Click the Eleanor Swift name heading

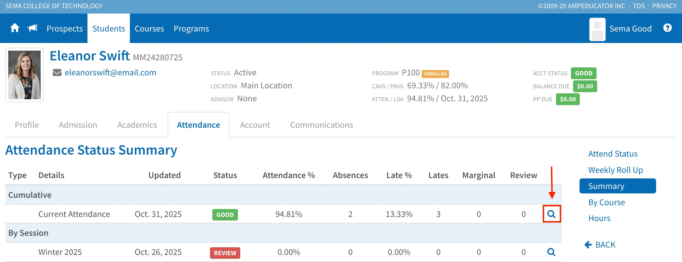(x=90, y=56)
